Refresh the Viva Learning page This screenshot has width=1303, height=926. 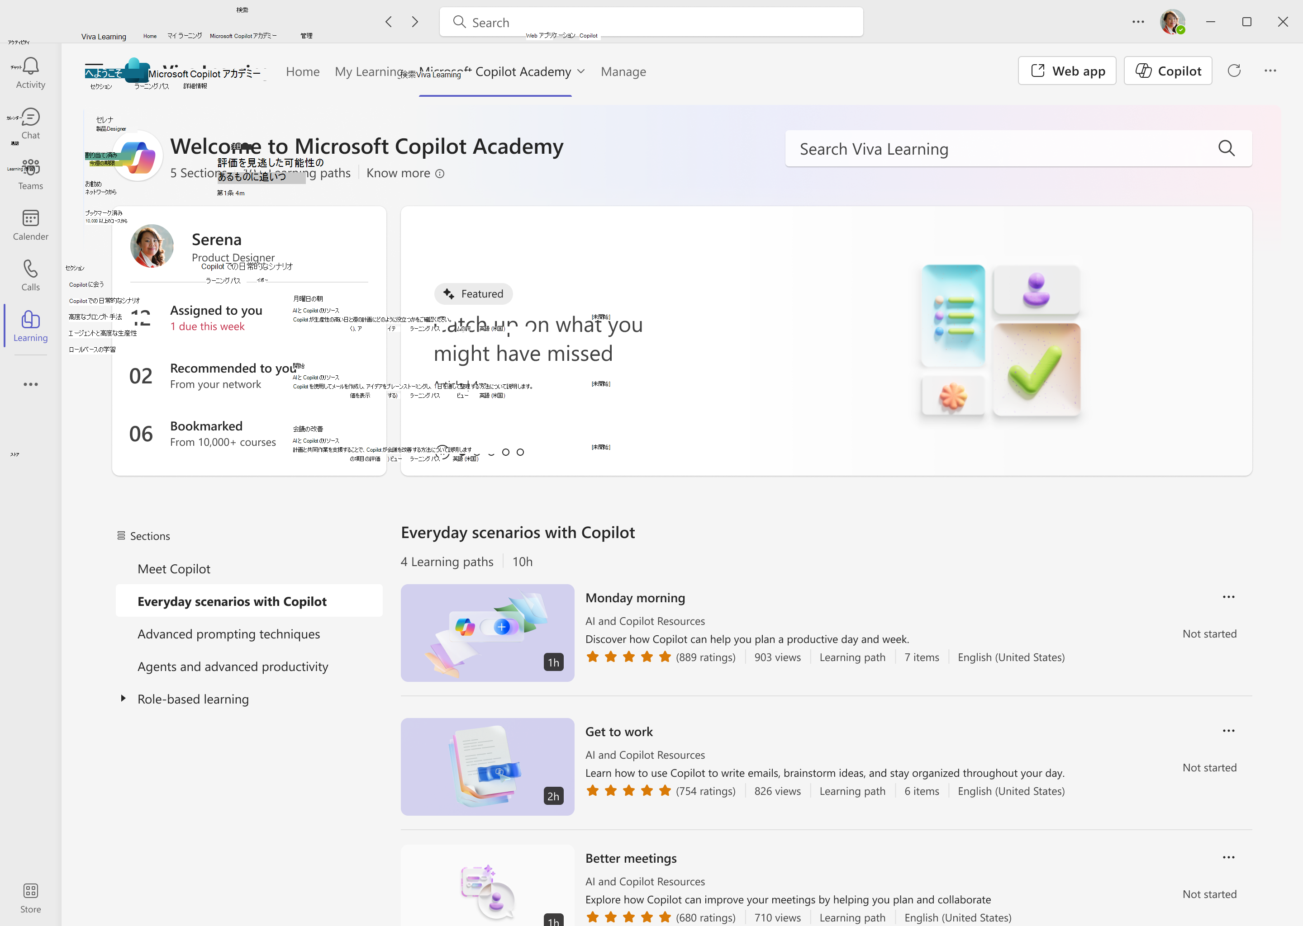tap(1234, 70)
